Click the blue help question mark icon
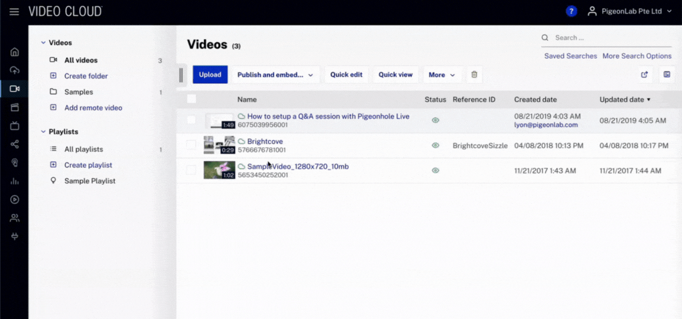Viewport: 682px width, 319px height. pos(571,12)
